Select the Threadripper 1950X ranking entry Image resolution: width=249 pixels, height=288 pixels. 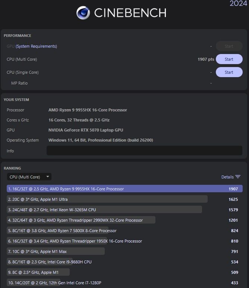[75, 241]
